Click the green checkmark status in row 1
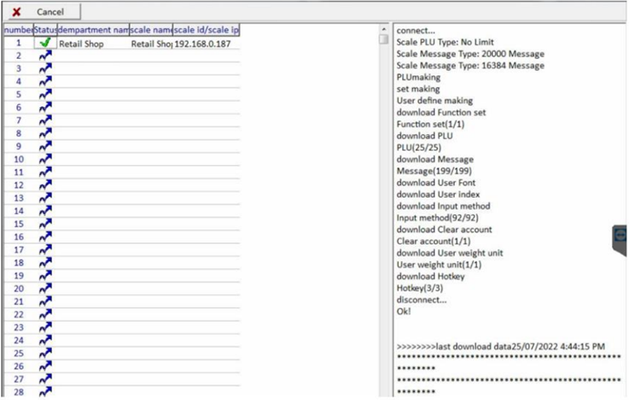The width and height of the screenshot is (631, 400). pos(44,43)
